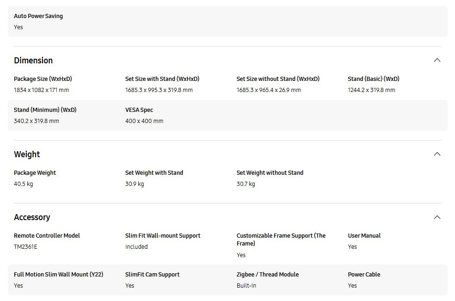
Task: Click the Package Weight label
Action: point(35,173)
